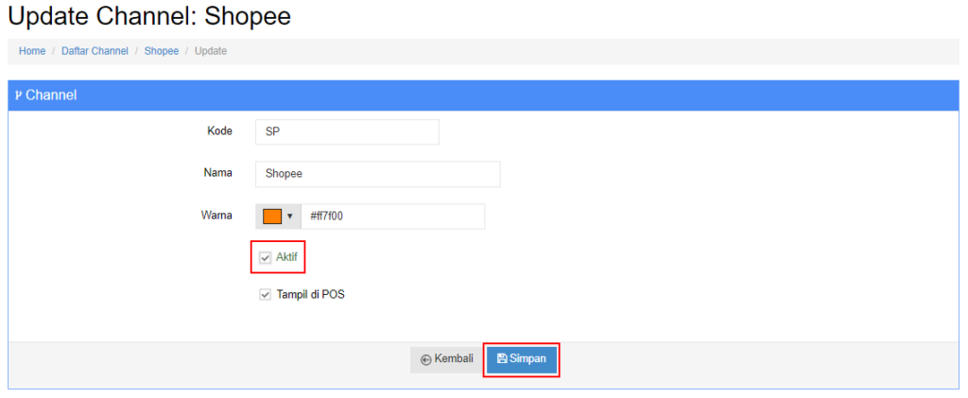Image resolution: width=968 pixels, height=398 pixels.
Task: Toggle the Aktif checkbox
Action: pos(266,258)
